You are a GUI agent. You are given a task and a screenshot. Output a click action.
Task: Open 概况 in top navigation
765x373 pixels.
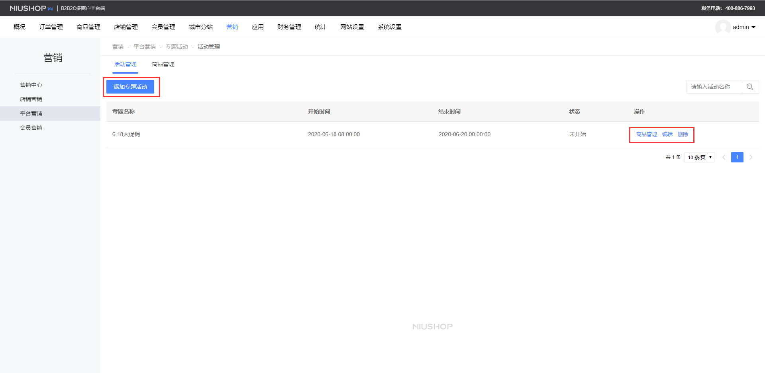[x=20, y=27]
